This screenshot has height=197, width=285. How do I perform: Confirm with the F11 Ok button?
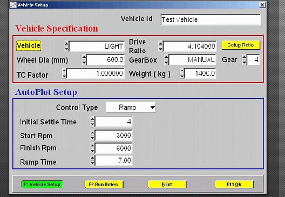click(234, 185)
